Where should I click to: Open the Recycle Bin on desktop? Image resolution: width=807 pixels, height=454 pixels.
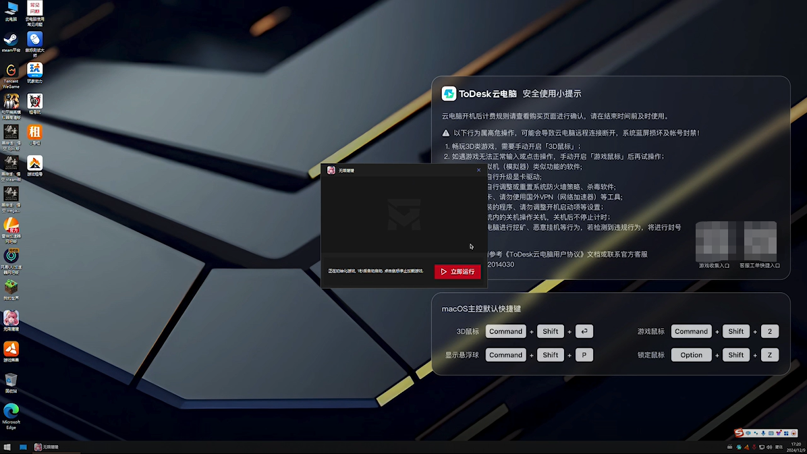point(11,382)
